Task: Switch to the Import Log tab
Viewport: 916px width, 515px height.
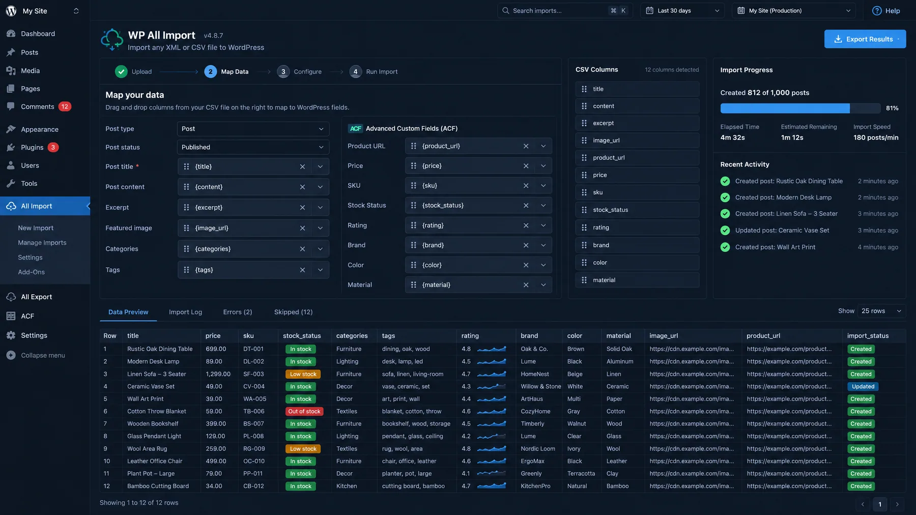Action: [185, 312]
